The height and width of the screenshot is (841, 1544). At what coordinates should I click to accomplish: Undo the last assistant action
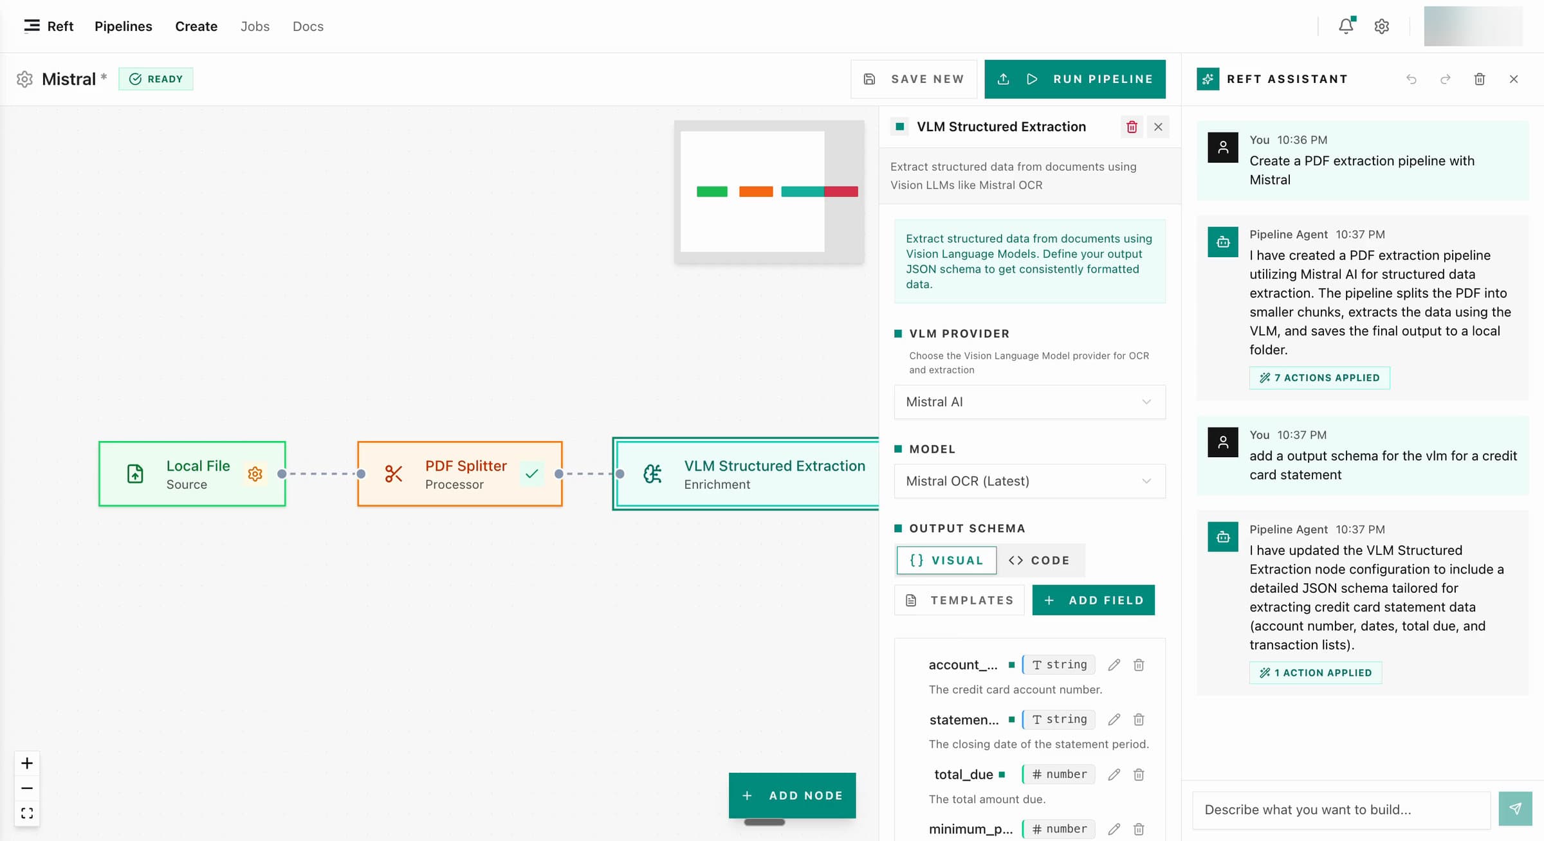(1411, 79)
